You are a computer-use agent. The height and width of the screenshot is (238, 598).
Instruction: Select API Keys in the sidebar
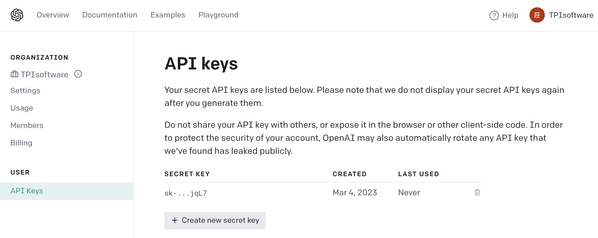27,191
